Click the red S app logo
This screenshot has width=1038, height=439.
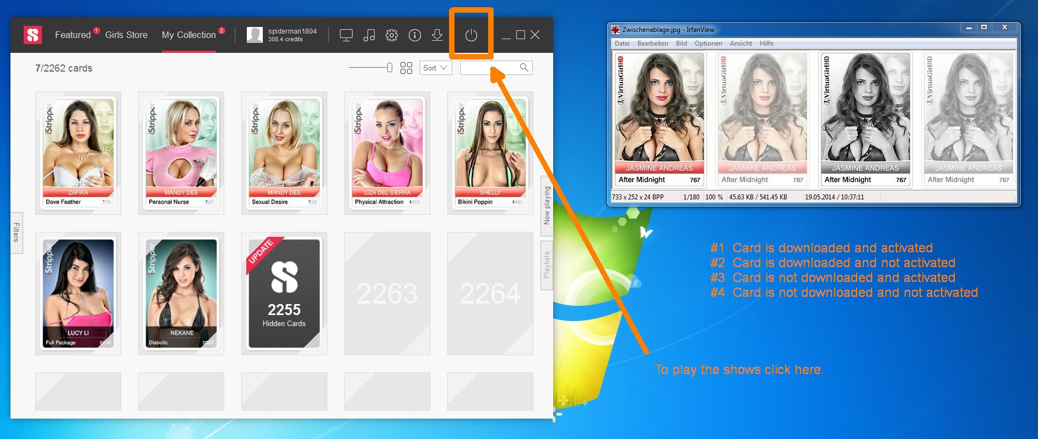tap(33, 35)
